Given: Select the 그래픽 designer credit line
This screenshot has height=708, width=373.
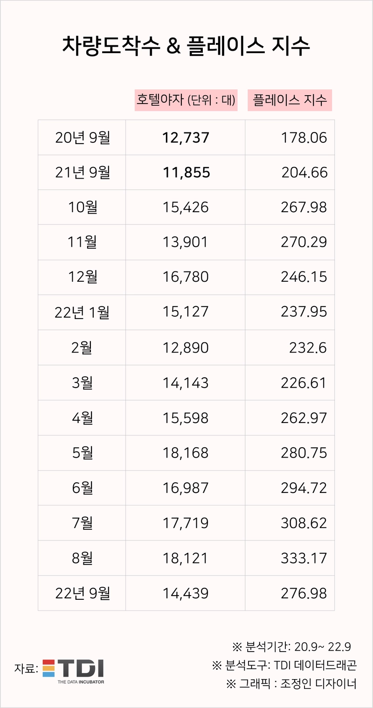Looking at the screenshot, I should coord(291,684).
